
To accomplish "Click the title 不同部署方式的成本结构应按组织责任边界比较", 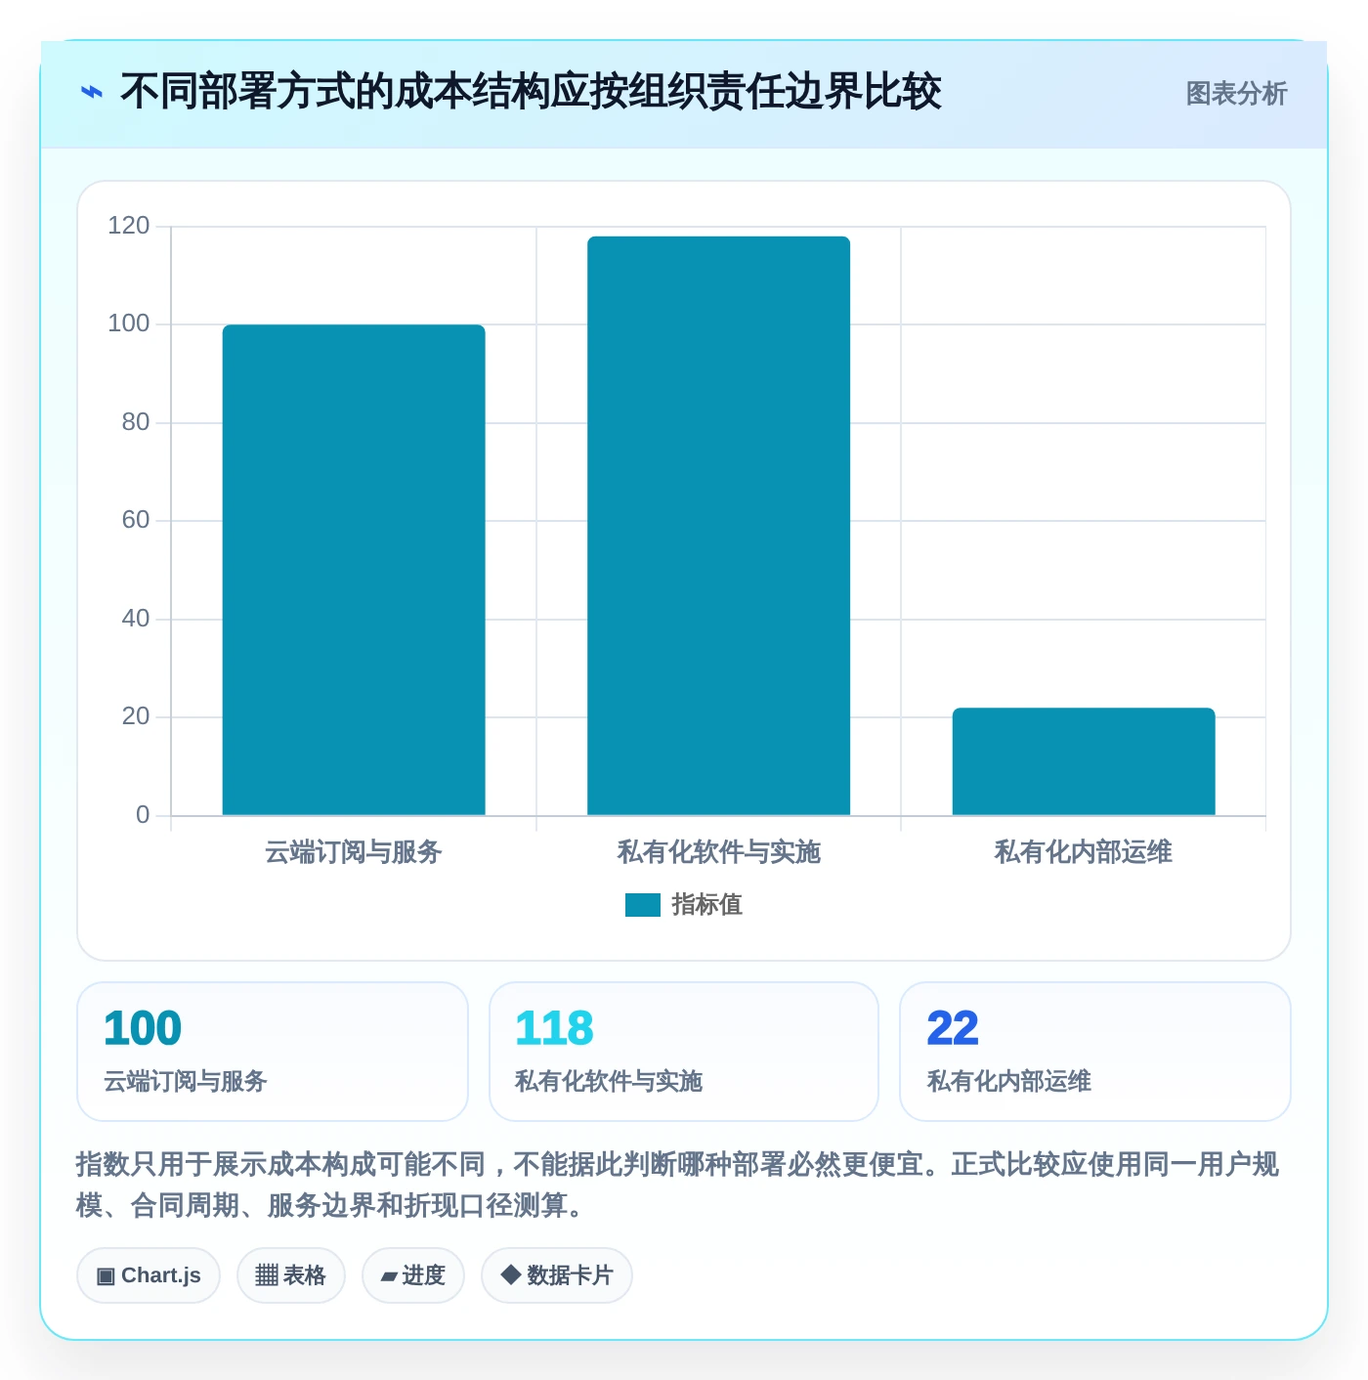I will coord(531,93).
